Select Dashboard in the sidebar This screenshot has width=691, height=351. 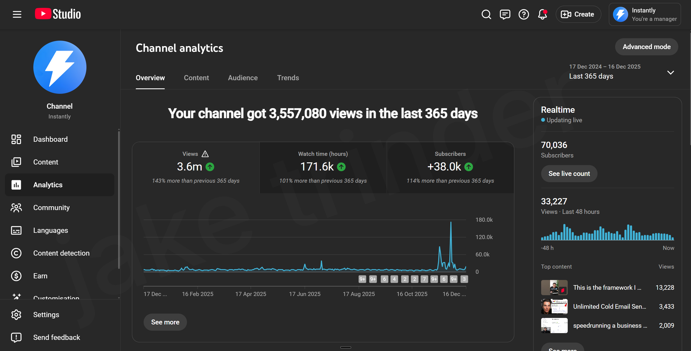[x=16, y=139]
